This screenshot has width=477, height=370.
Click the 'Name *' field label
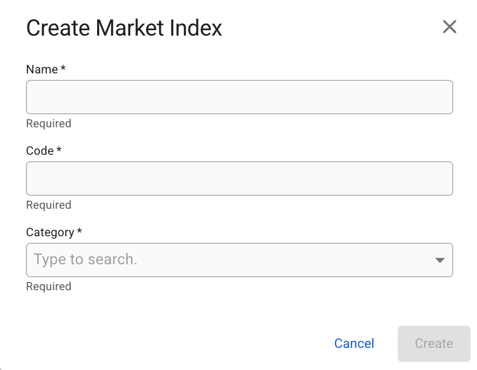click(x=42, y=70)
